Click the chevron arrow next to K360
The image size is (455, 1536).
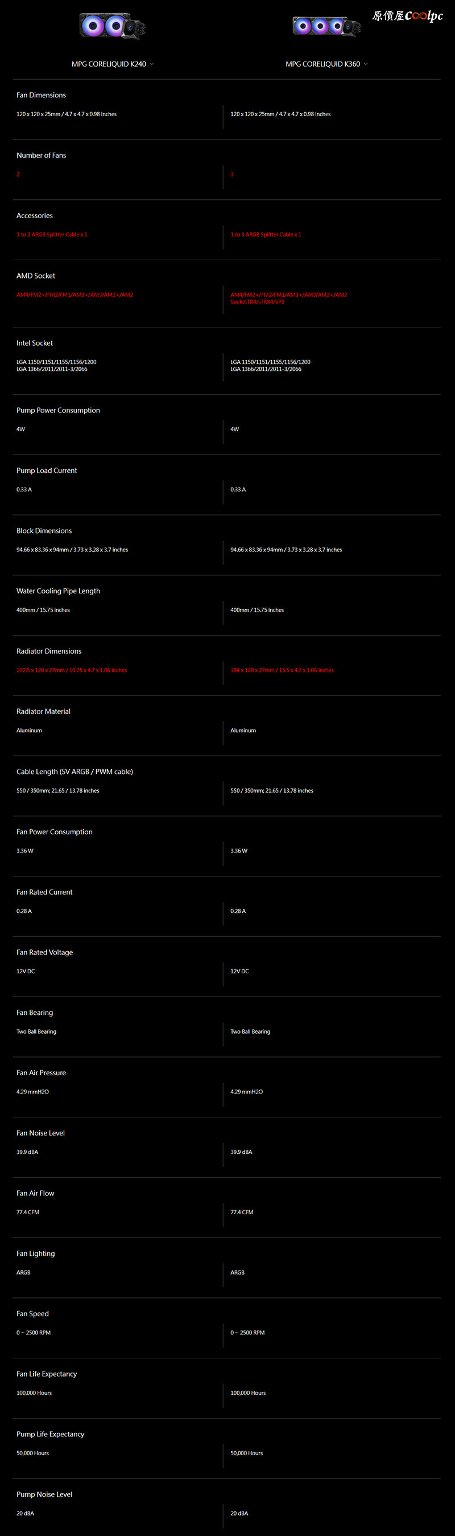tap(366, 64)
